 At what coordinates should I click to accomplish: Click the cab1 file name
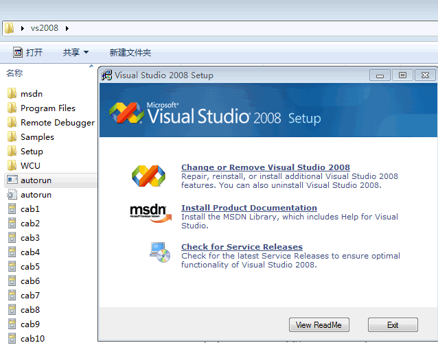30,209
